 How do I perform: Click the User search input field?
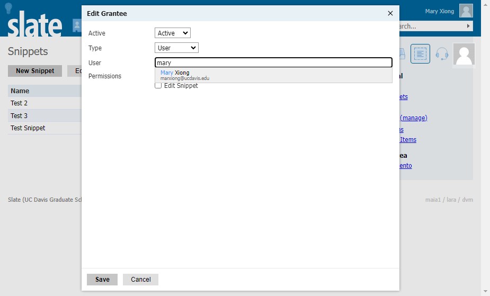pos(273,62)
